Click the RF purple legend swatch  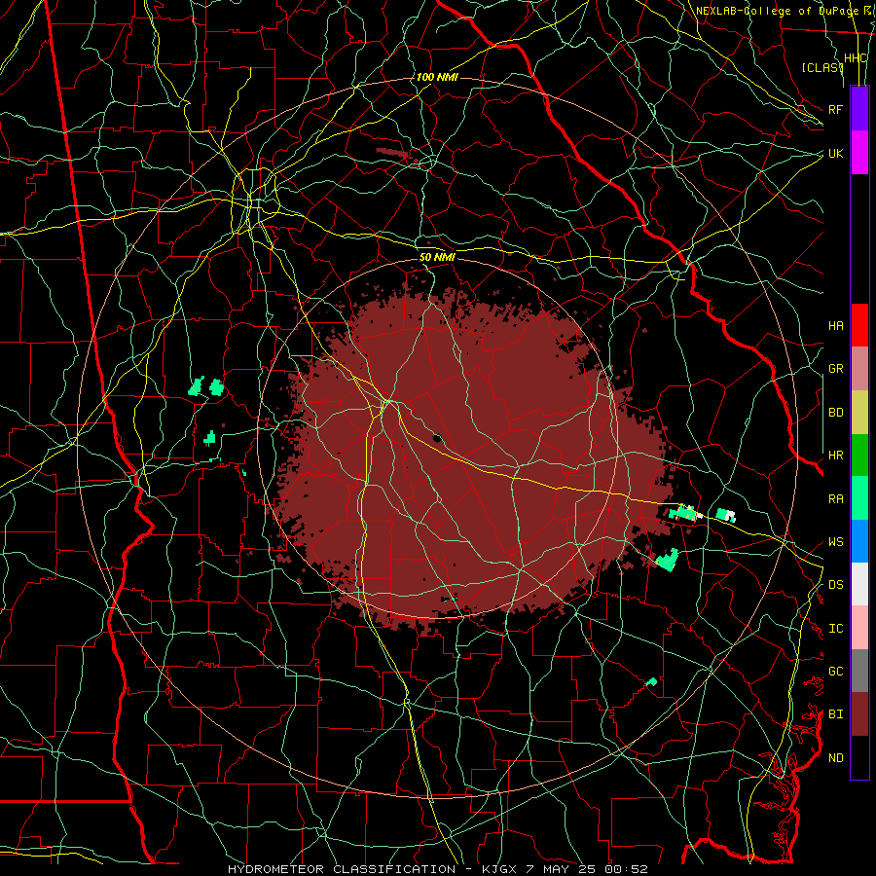(x=859, y=109)
